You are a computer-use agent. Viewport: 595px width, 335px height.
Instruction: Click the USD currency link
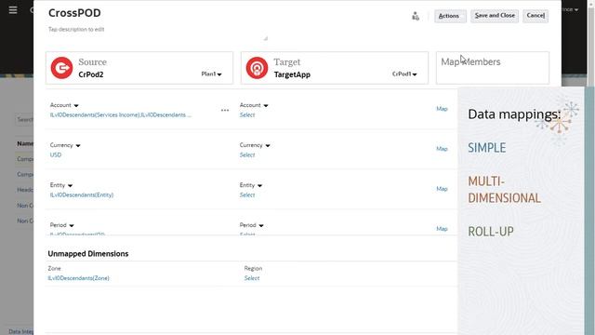click(56, 155)
